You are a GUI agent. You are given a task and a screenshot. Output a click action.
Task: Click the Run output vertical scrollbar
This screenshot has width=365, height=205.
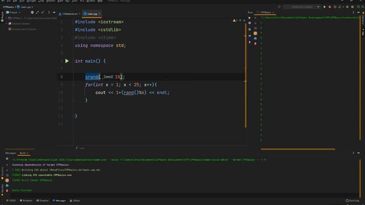(360, 78)
